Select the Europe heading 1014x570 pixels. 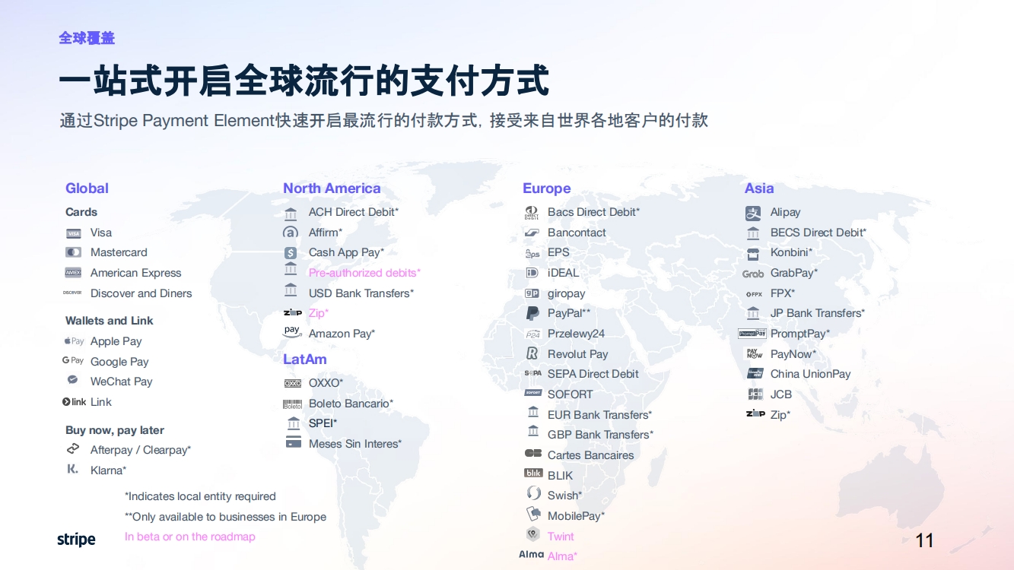click(546, 188)
